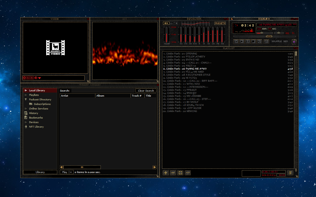This screenshot has height=197, width=316.
Task: Expand the Playlists tree node
Action: [26, 95]
